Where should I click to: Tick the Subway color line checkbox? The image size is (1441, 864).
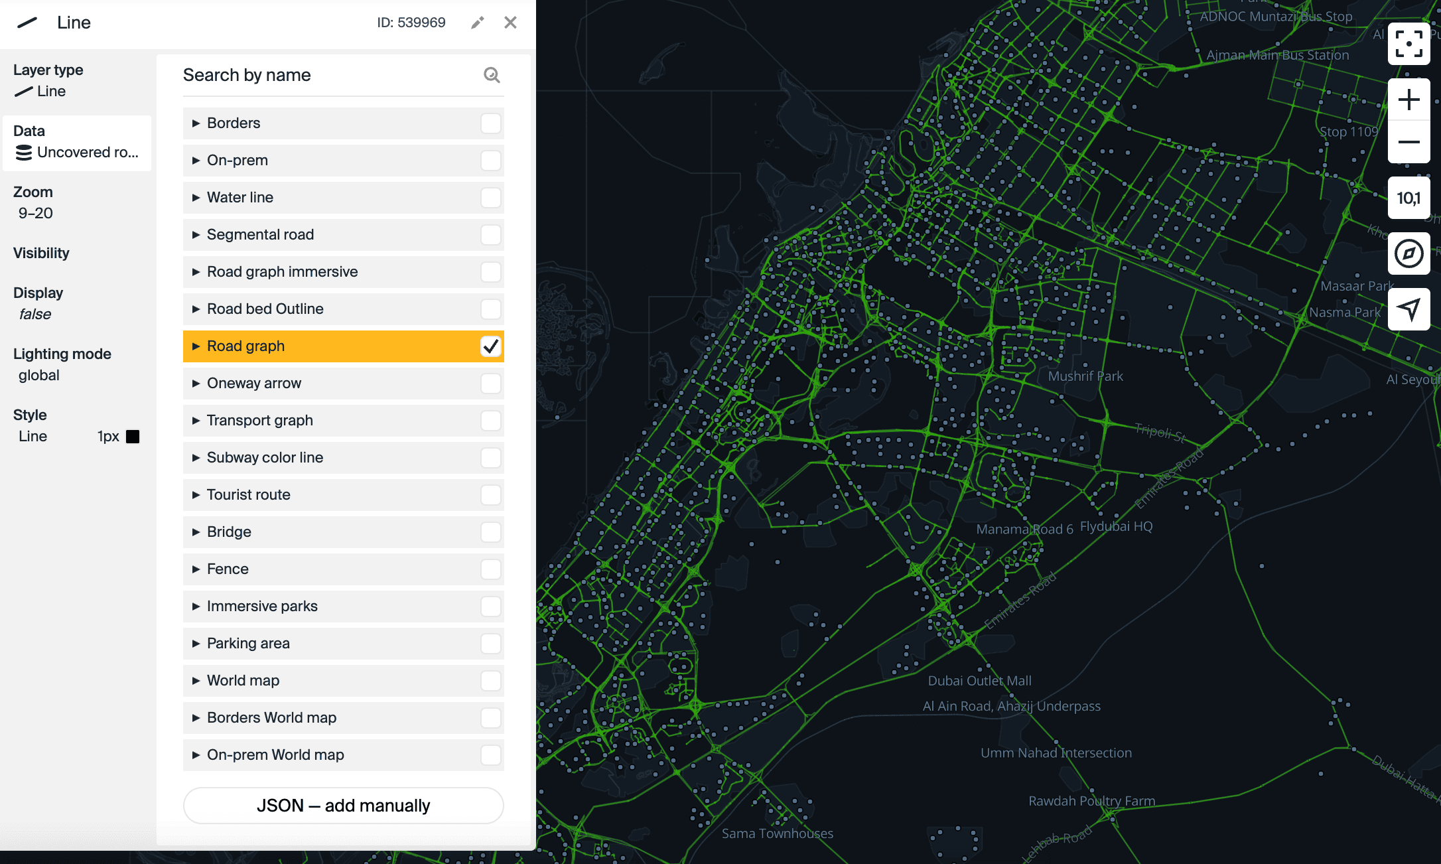[490, 458]
